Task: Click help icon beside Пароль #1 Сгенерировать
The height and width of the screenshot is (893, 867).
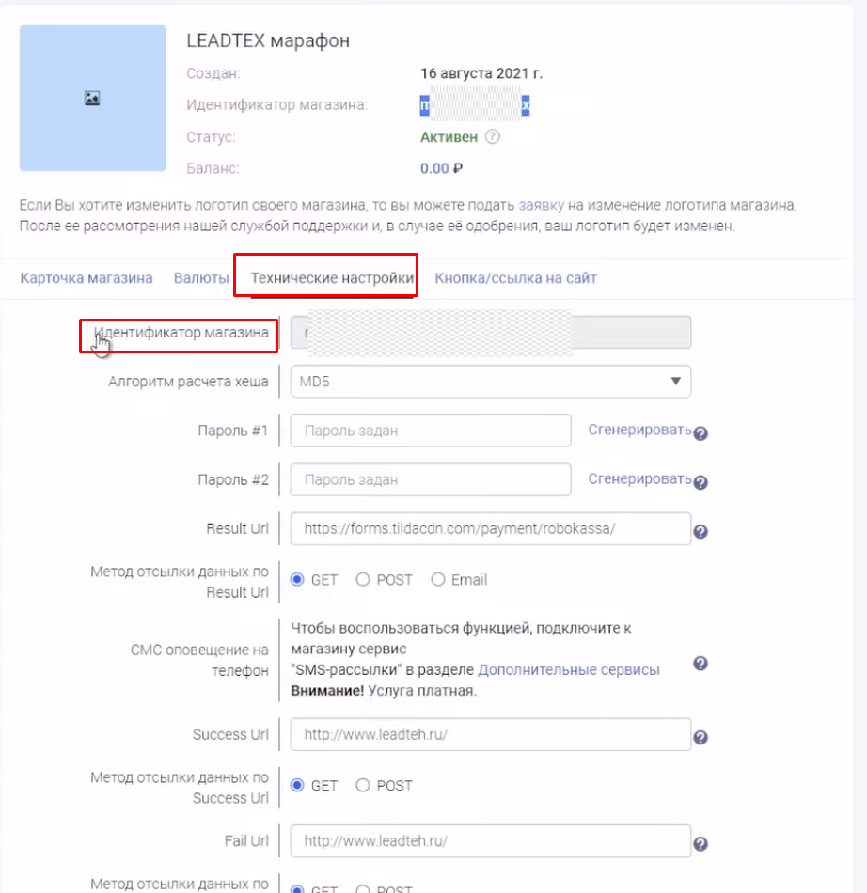Action: (x=701, y=432)
